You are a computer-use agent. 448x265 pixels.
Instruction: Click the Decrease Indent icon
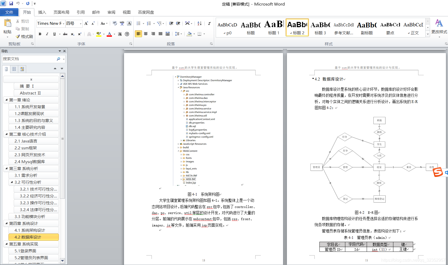(171, 23)
